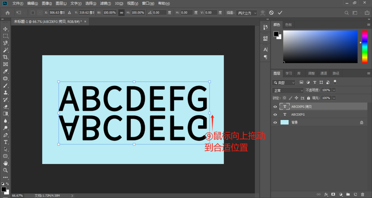This screenshot has width=372, height=198.
Task: Open the Character panel icon
Action: click(x=265, y=50)
